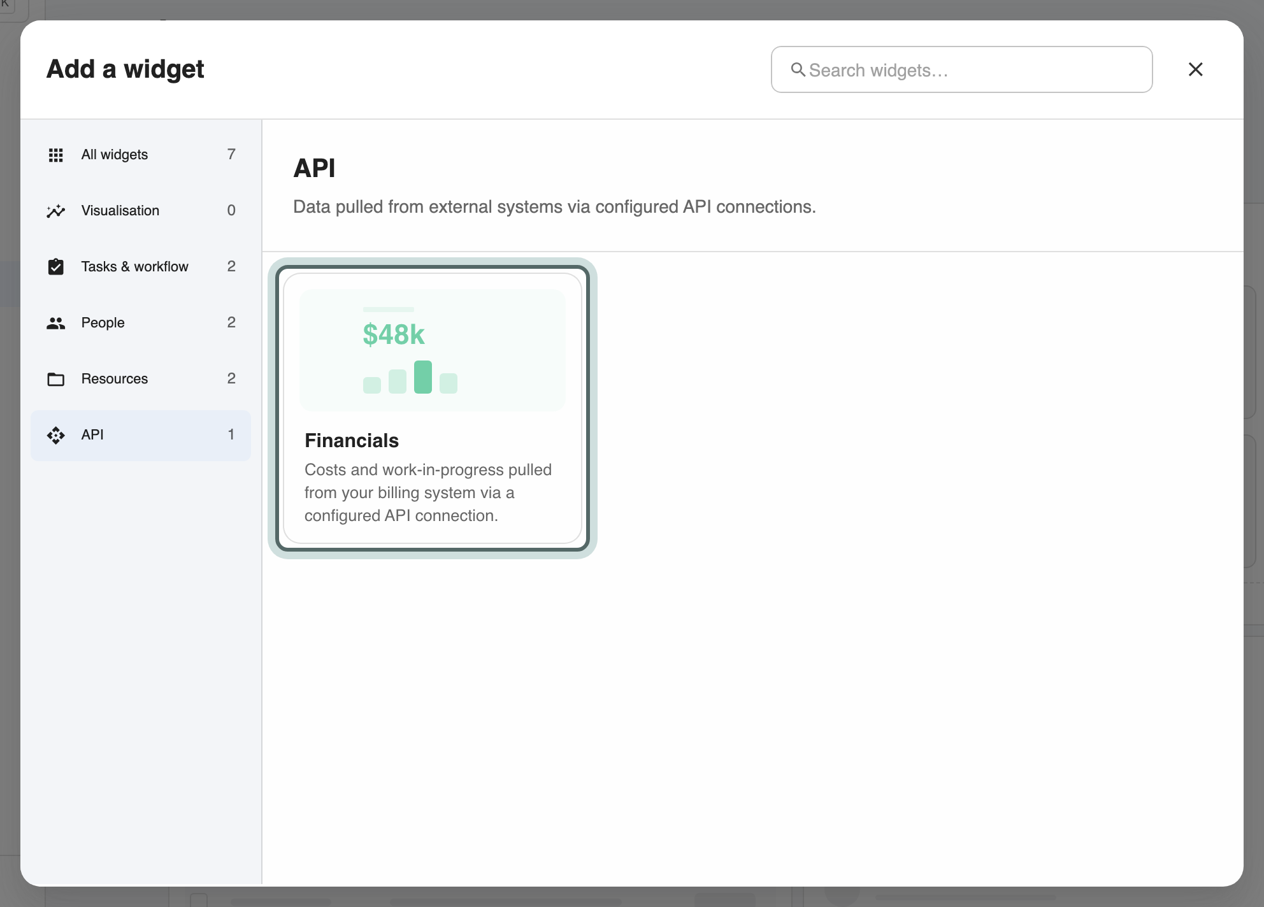Image resolution: width=1264 pixels, height=907 pixels.
Task: Click the magnifier icon in search box
Action: [x=798, y=69]
